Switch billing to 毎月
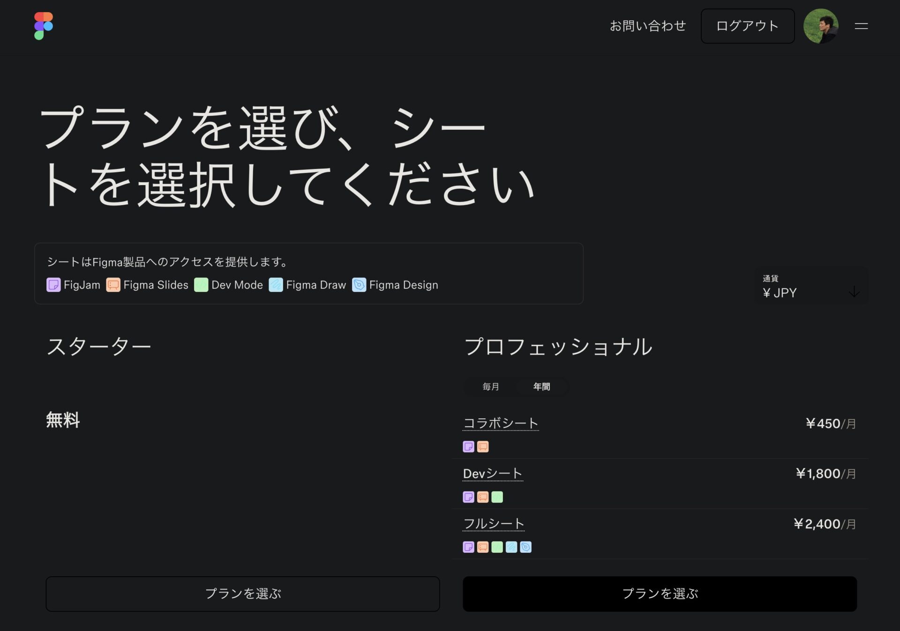 point(491,386)
